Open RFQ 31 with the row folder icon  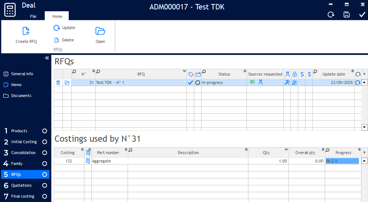tap(67, 82)
